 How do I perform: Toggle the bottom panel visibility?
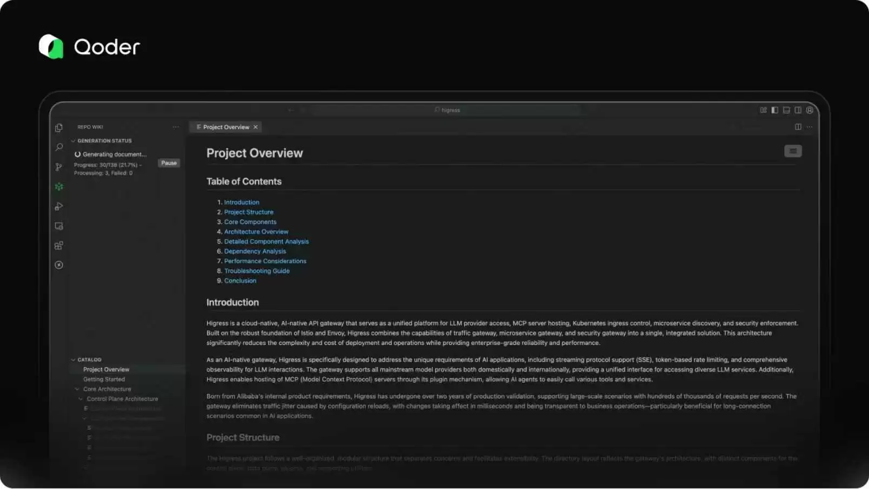coord(786,110)
